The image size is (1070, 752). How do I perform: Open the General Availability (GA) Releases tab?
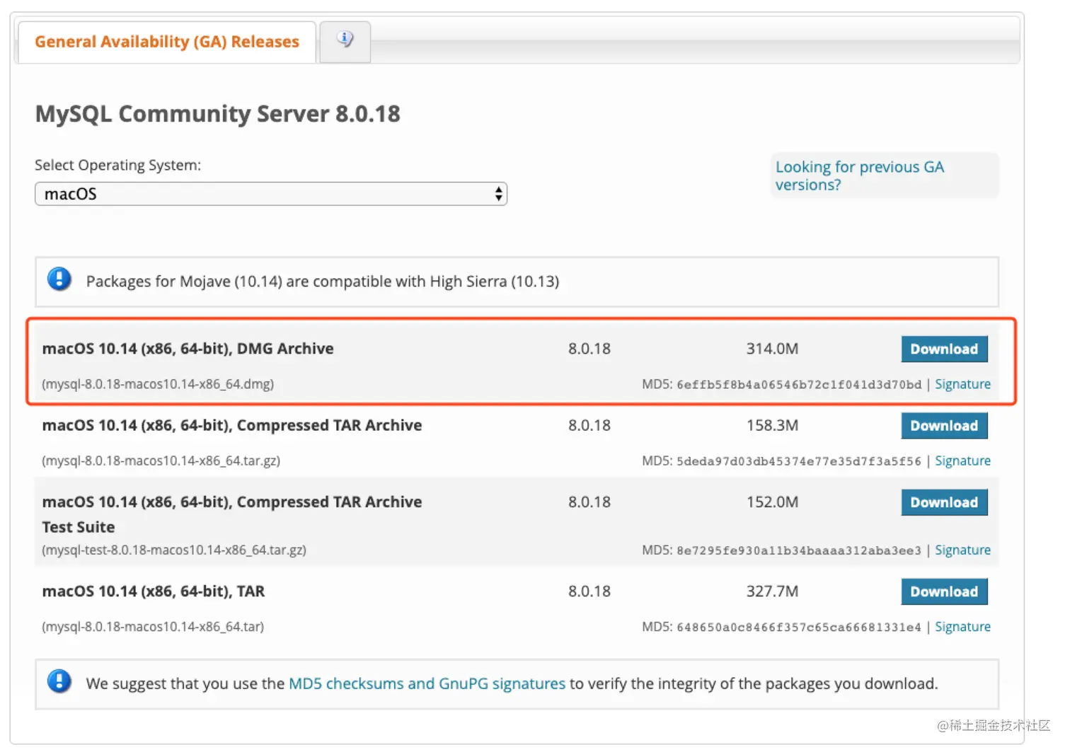point(167,42)
